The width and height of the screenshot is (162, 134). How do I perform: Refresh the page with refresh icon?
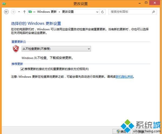tap(102, 12)
